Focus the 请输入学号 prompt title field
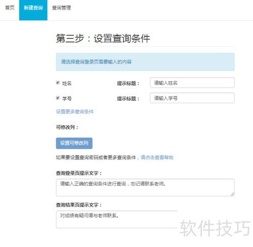The height and width of the screenshot is (247, 253). [192, 98]
